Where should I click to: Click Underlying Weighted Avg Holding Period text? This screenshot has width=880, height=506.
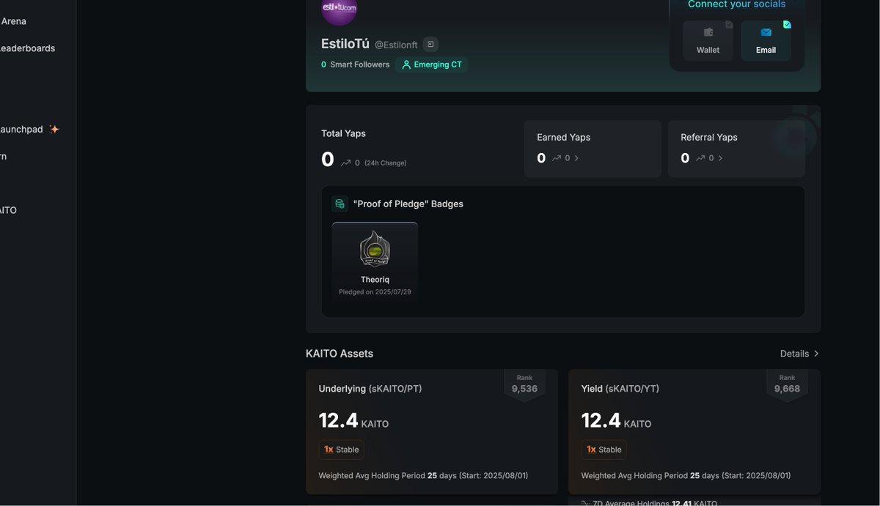(423, 476)
